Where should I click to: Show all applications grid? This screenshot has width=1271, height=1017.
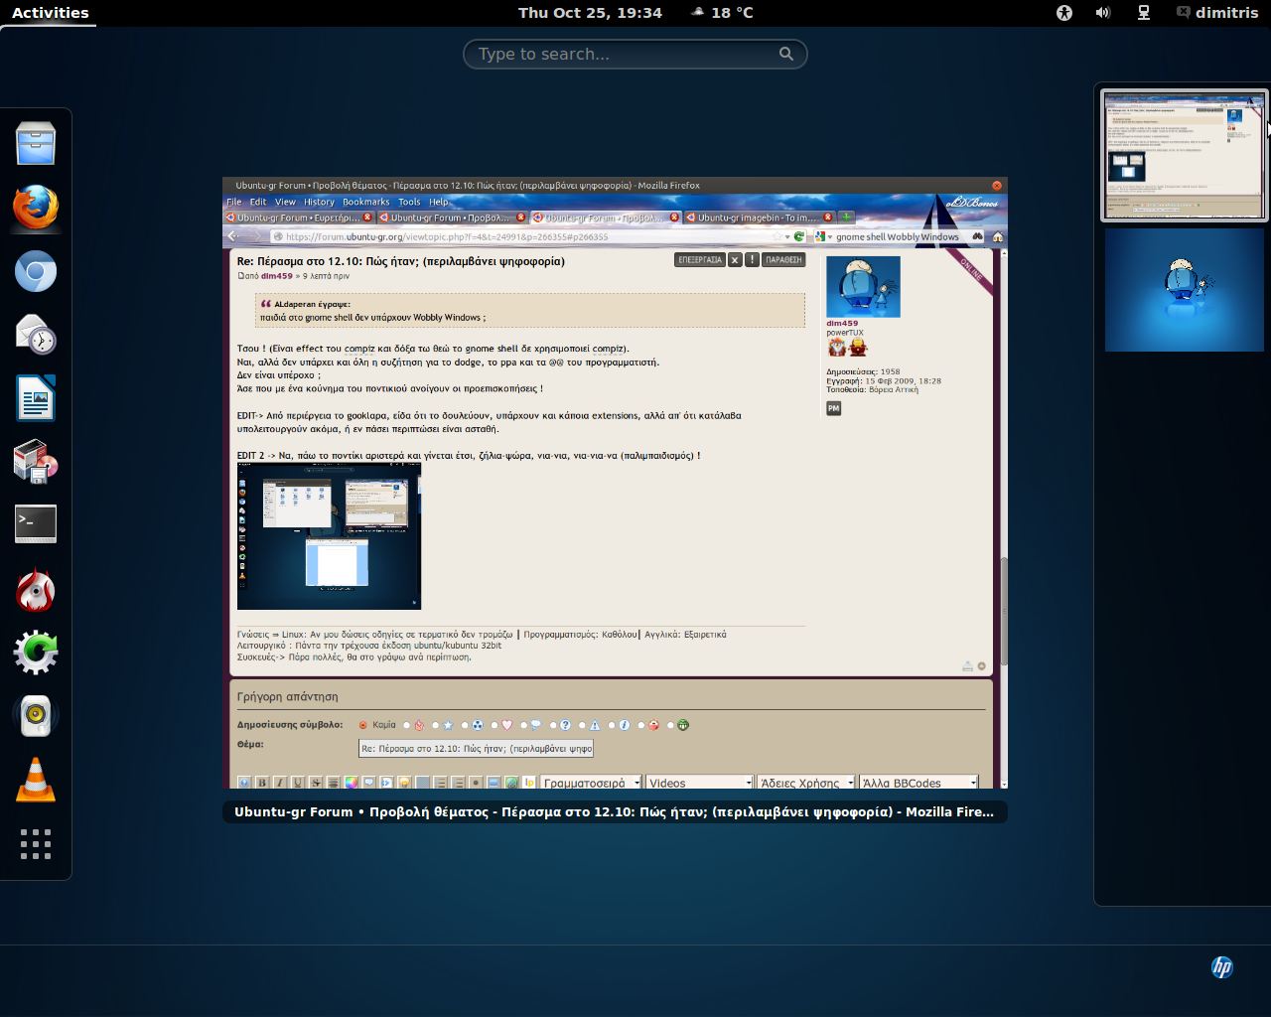click(36, 843)
